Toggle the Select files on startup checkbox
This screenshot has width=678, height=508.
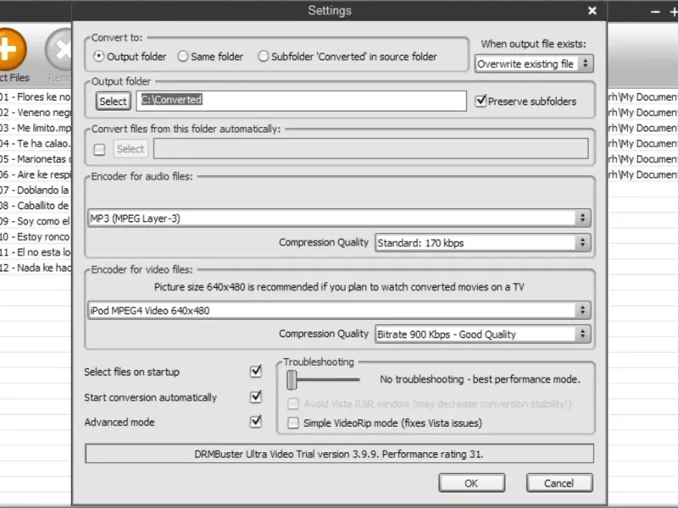[x=256, y=371]
